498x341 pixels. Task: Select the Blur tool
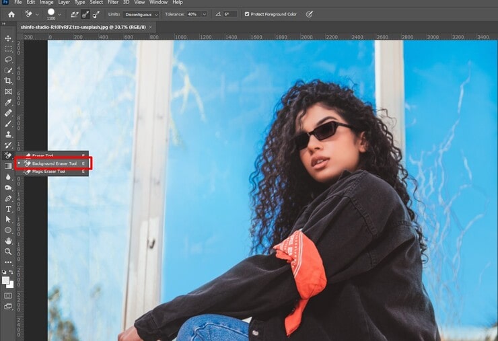tap(8, 177)
